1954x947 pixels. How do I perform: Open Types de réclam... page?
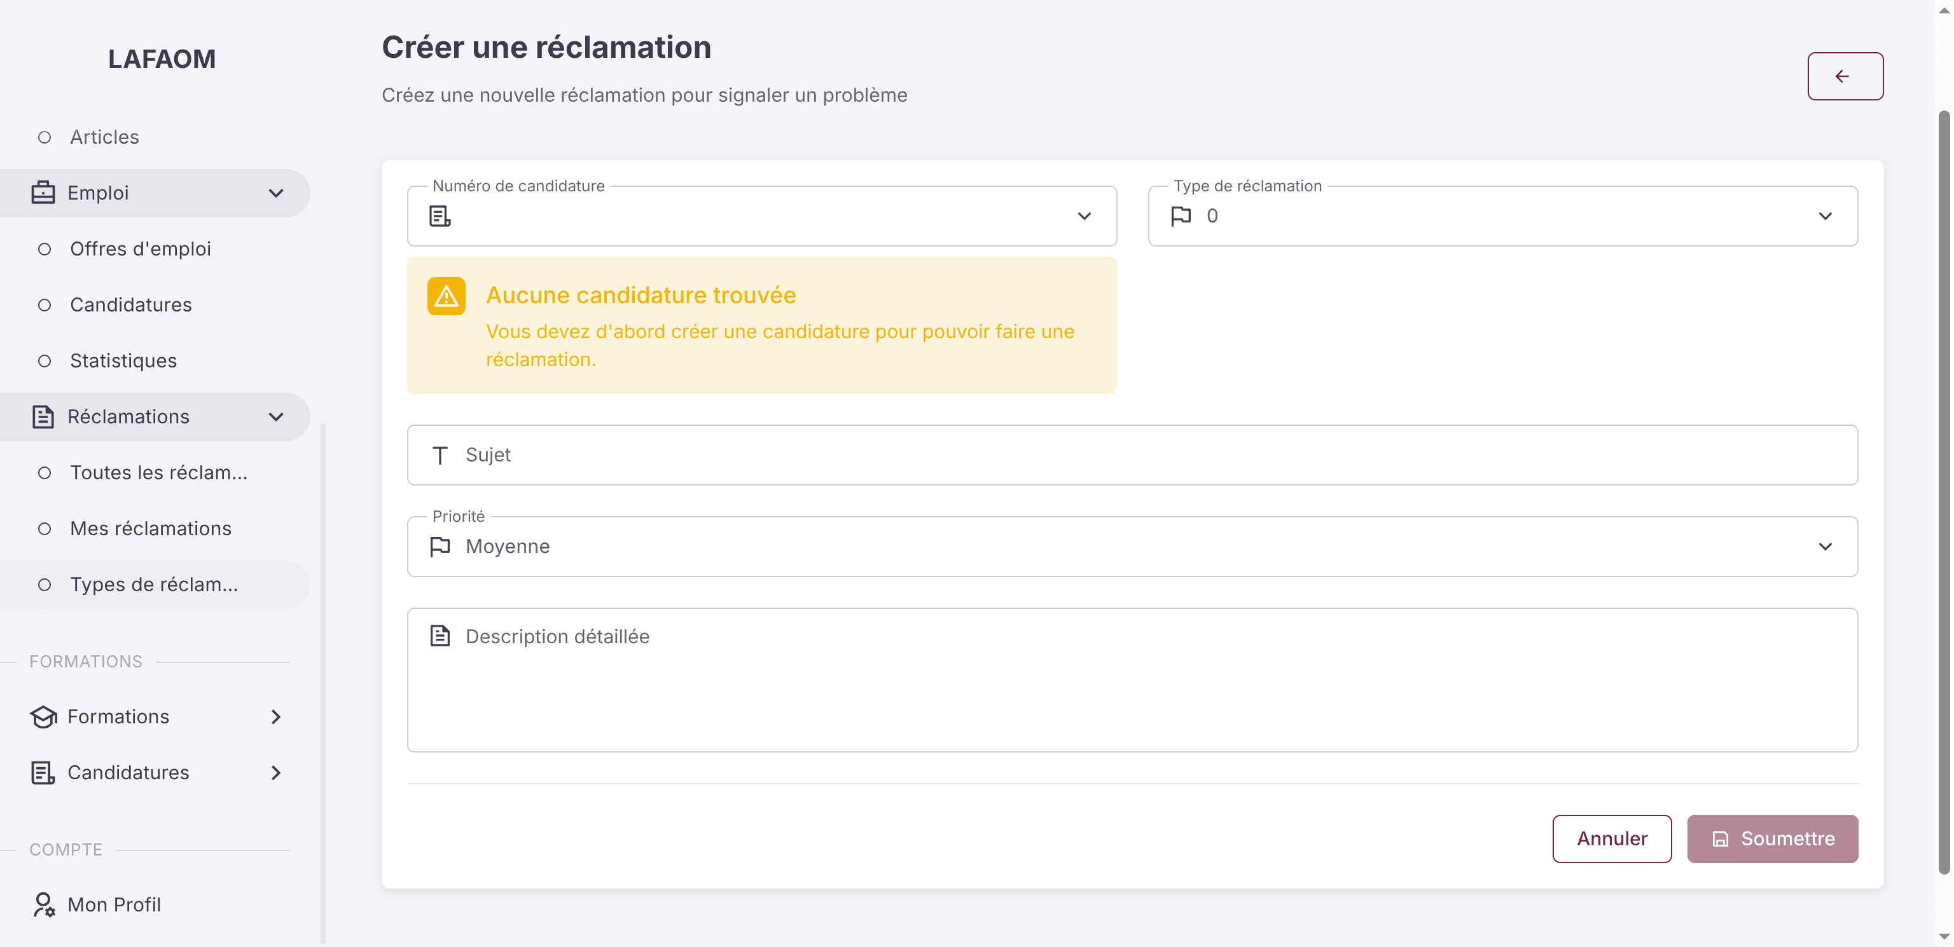click(x=155, y=585)
